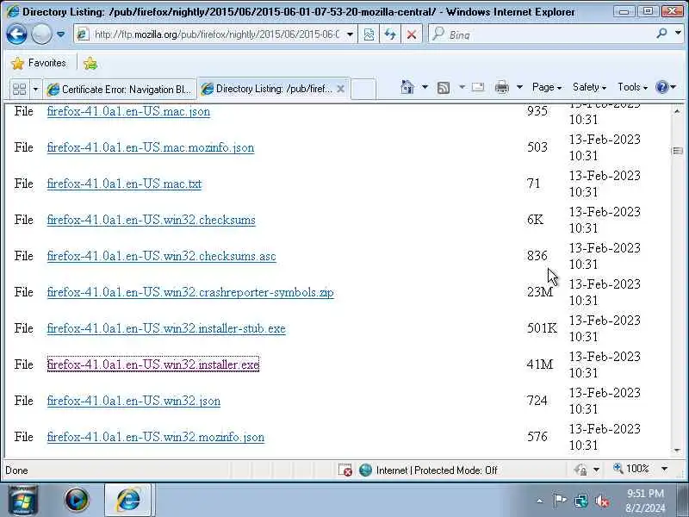Click the Home icon in command bar
This screenshot has height=517, width=689.
click(x=407, y=87)
